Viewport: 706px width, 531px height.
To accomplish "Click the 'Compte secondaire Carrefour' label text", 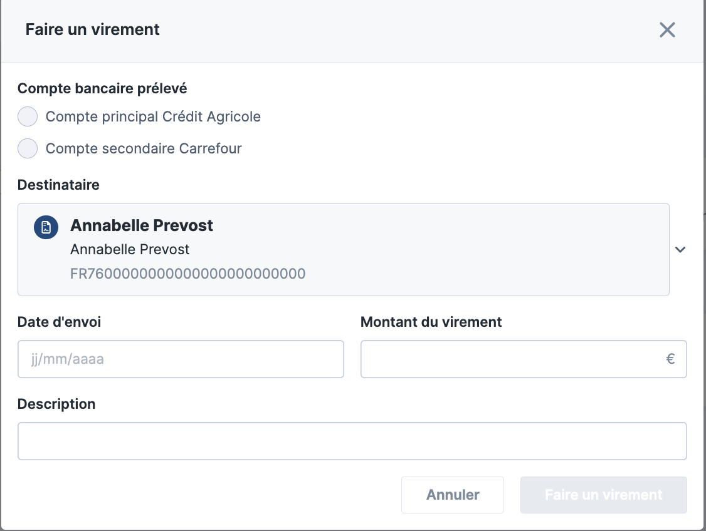I will click(x=144, y=148).
